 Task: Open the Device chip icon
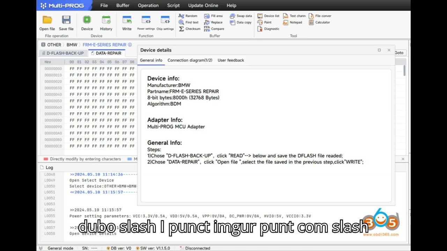(87, 23)
